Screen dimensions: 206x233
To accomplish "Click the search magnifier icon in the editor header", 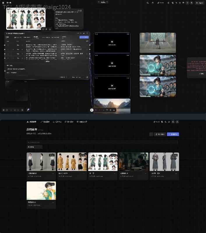I will point(148,3).
